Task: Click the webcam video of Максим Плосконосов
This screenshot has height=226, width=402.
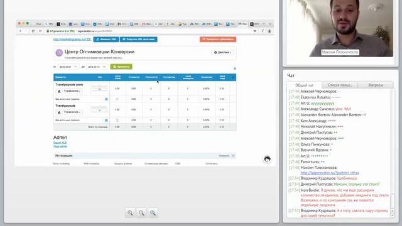Action: point(340,28)
